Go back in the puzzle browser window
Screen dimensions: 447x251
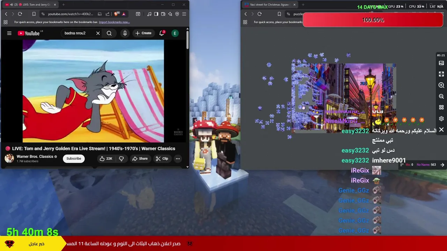point(246,14)
